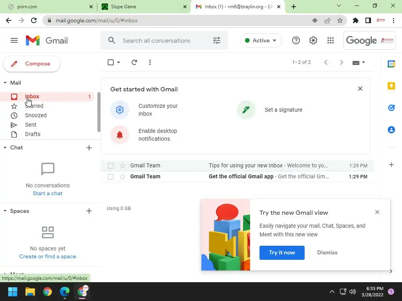Select the Get the official Gmail app email checkbox
Screen dimensions: 402x301
pyautogui.click(x=110, y=177)
